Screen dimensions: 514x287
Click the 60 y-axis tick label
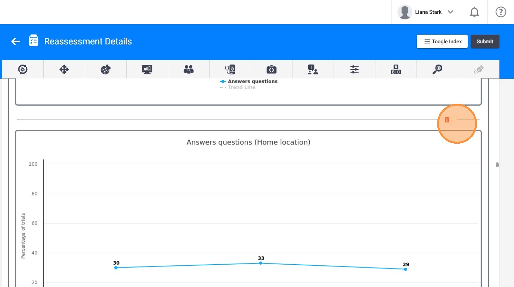[34, 224]
